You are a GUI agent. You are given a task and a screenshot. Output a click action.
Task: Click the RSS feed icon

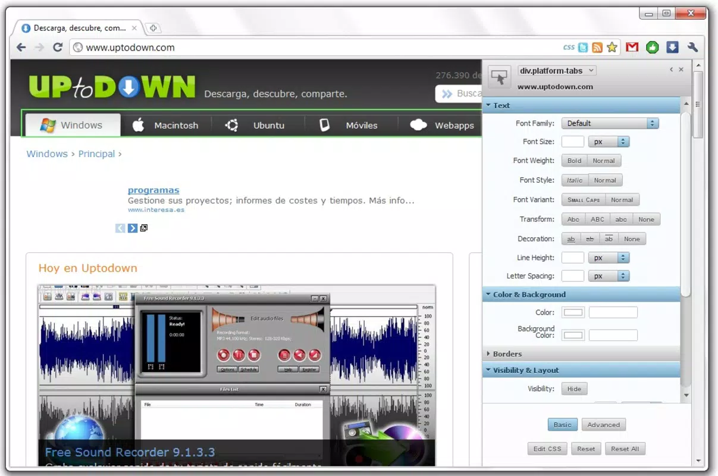(597, 47)
